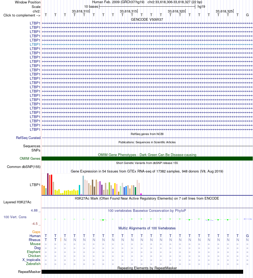Select the light-blue highlighted LTBP1 transcript label
The image size is (253, 278).
click(35, 44)
